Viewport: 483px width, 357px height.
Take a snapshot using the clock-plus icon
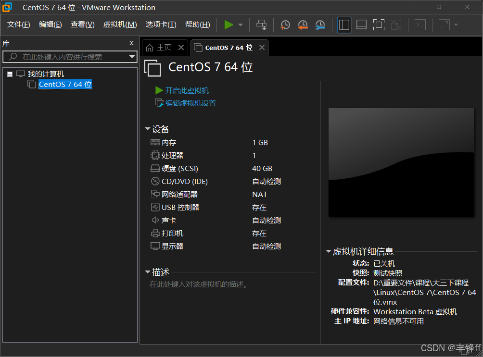285,25
